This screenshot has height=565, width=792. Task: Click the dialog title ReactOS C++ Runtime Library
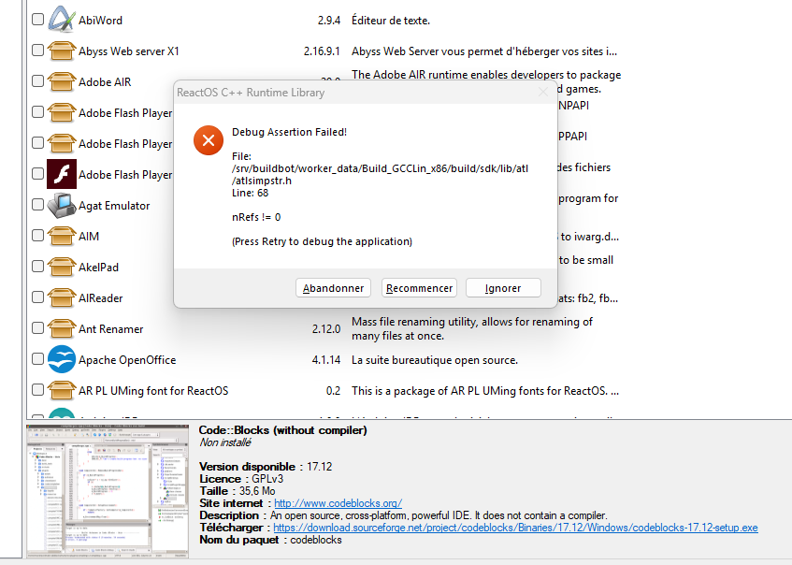coord(251,93)
